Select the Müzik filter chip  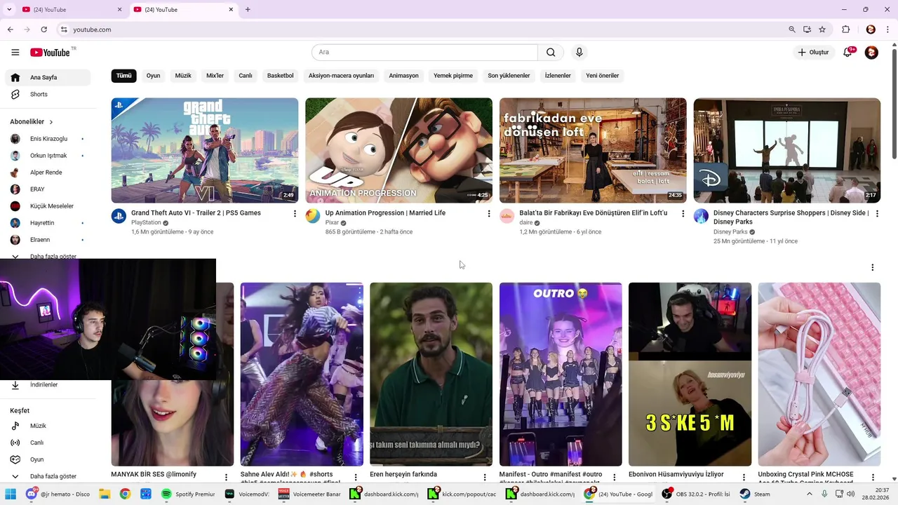pyautogui.click(x=183, y=76)
